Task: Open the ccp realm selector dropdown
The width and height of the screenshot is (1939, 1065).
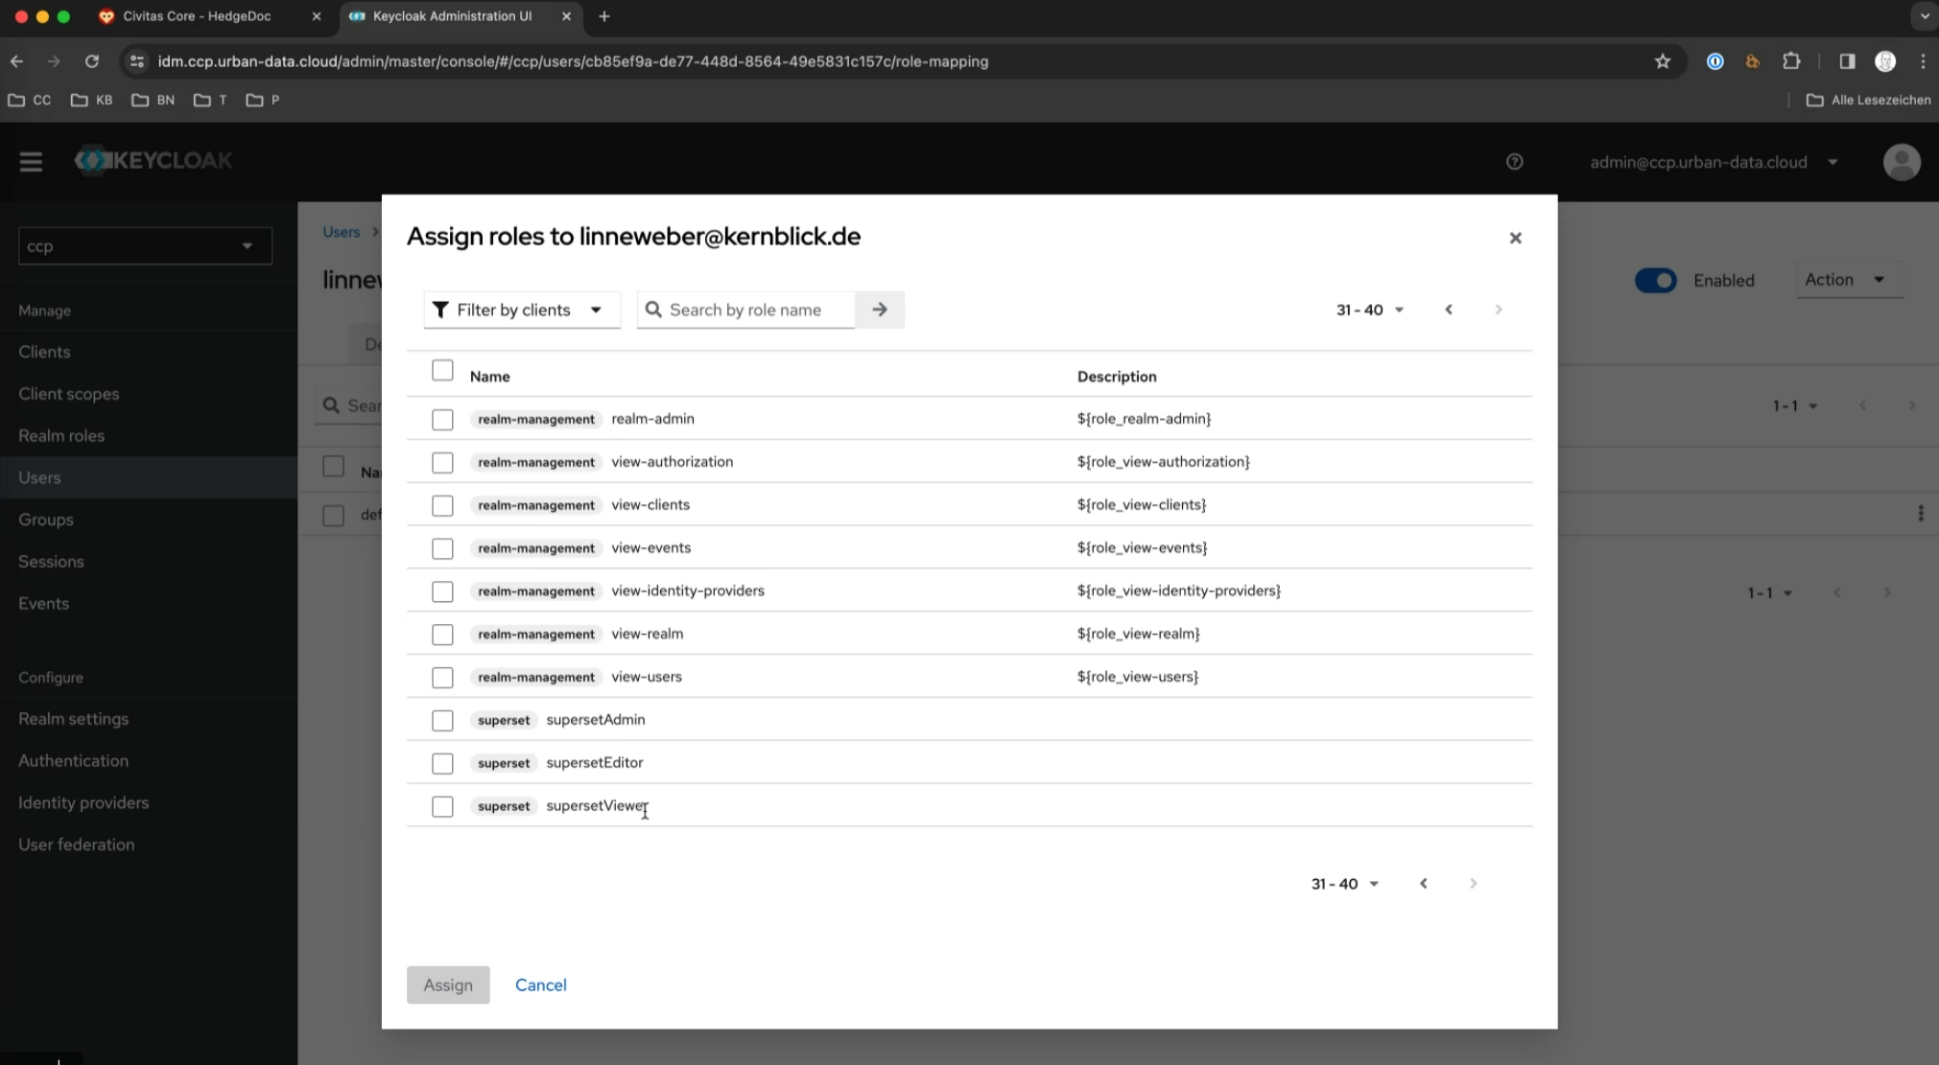Action: (145, 246)
